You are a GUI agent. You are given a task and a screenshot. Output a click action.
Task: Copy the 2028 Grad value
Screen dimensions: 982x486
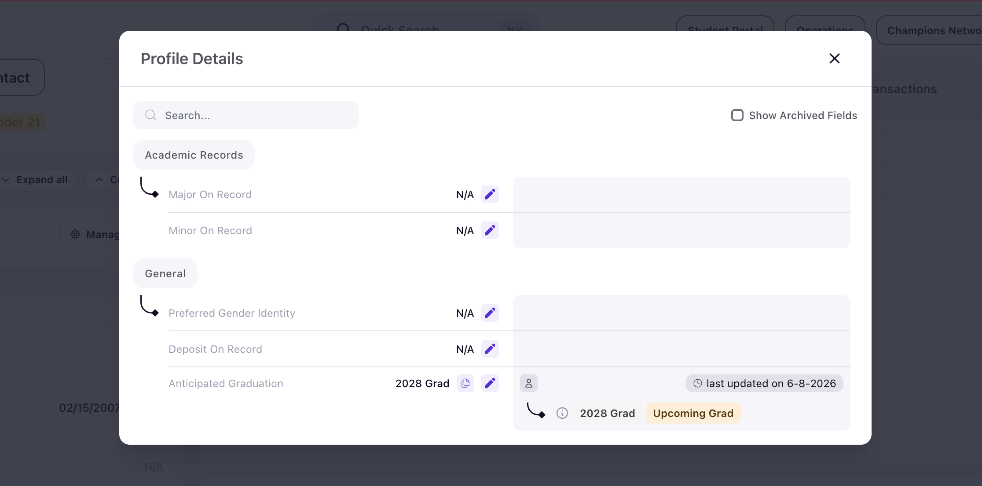[465, 383]
